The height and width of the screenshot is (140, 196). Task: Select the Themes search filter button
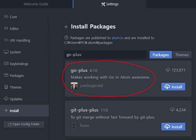coord(182,55)
